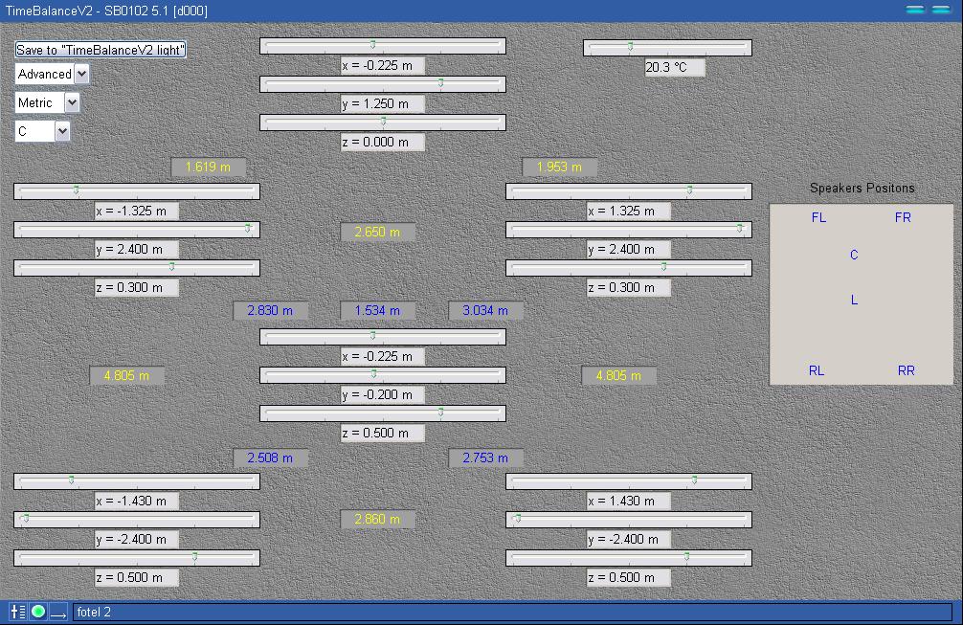Click the fotel 2 preset name field
This screenshot has width=963, height=625.
point(512,613)
